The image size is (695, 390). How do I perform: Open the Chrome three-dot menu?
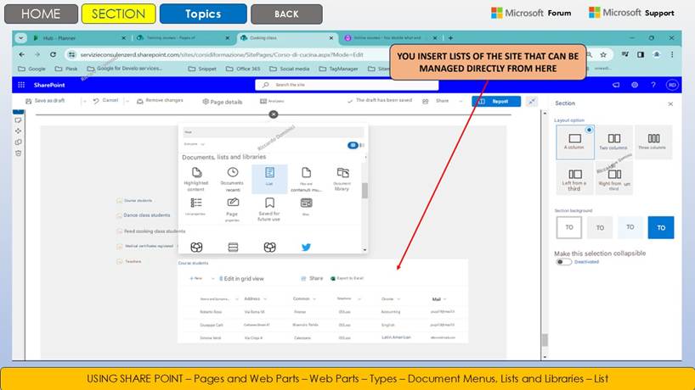click(672, 54)
